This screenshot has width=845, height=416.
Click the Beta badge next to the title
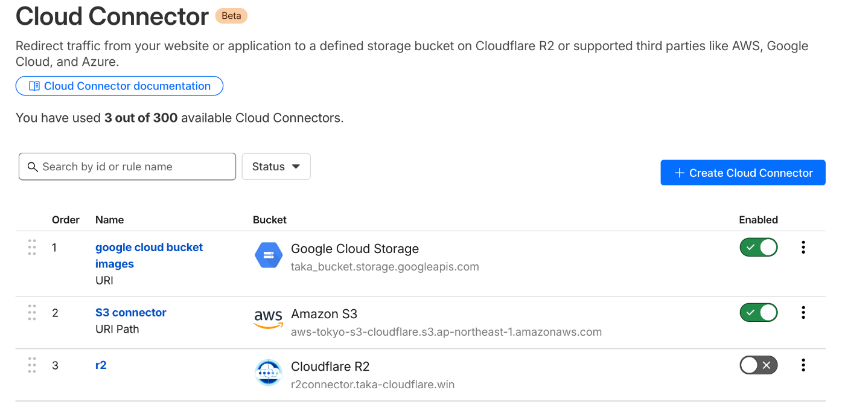231,16
